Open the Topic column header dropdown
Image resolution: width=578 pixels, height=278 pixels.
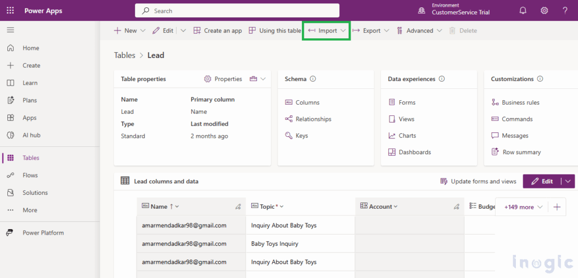[x=282, y=207]
